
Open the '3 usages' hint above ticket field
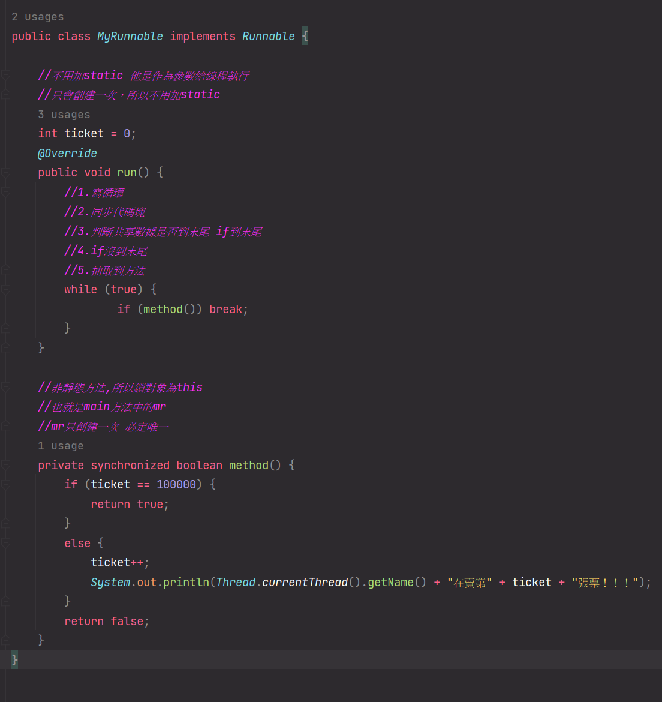point(64,115)
